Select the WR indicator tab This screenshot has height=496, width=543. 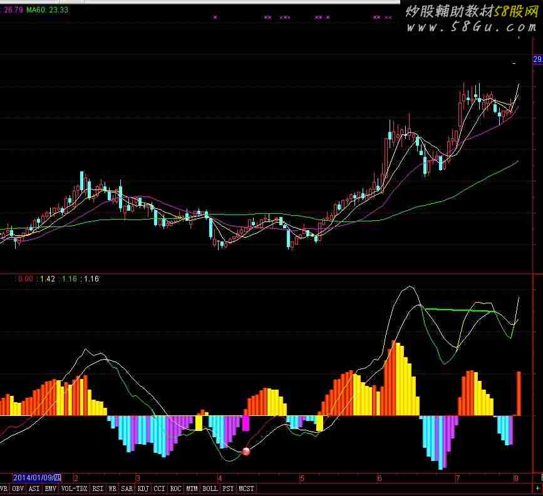[x=113, y=488]
